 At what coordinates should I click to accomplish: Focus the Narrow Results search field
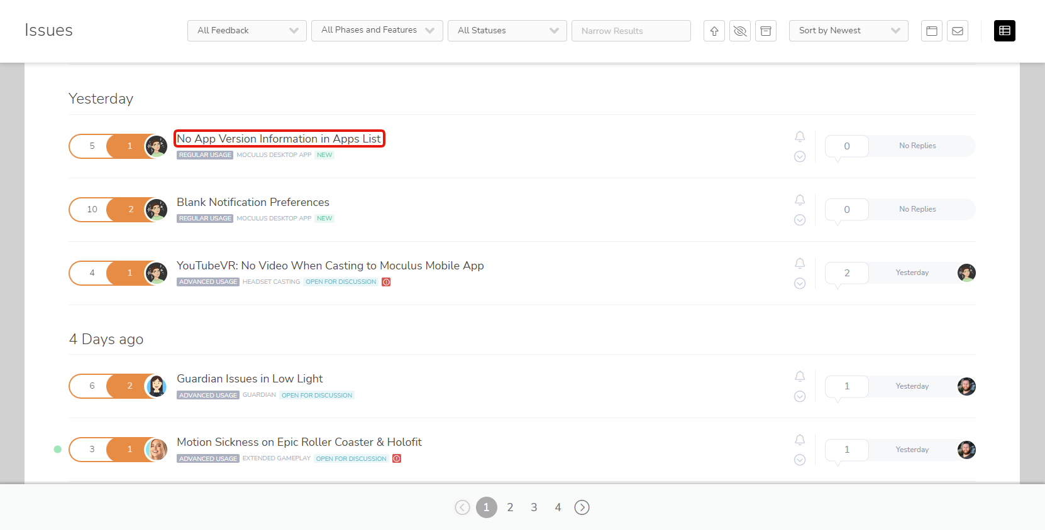click(x=631, y=31)
